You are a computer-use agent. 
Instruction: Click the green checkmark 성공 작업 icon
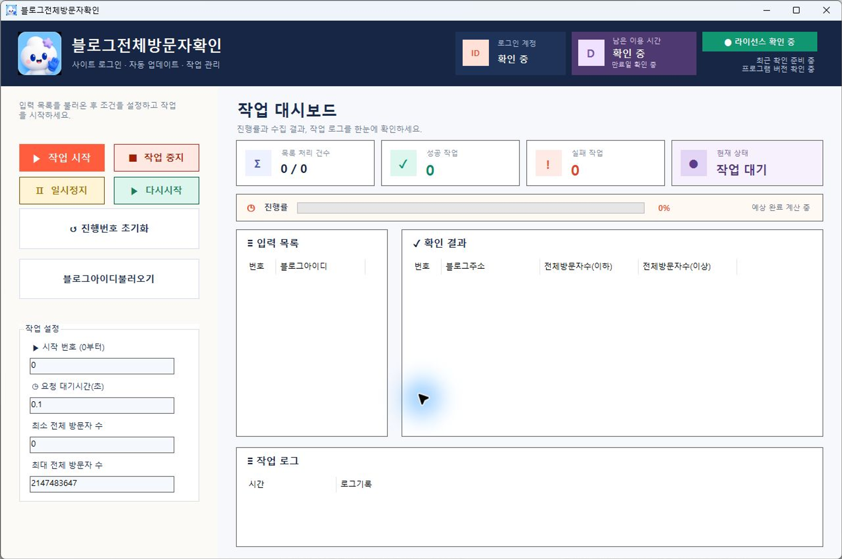pyautogui.click(x=403, y=163)
